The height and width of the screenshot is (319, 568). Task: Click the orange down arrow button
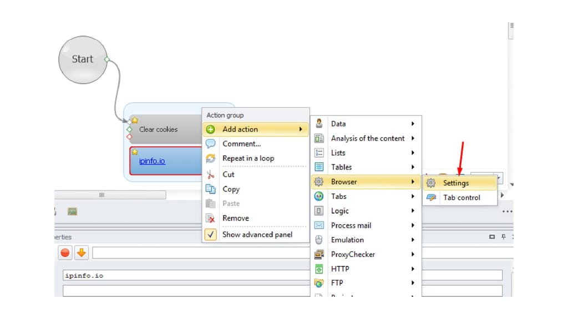(x=82, y=253)
